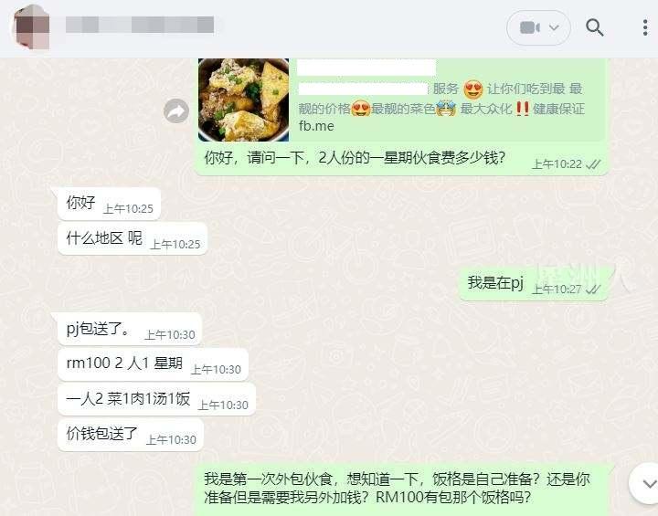
Task: Click the '什么地区 呢' message
Action: click(x=133, y=238)
